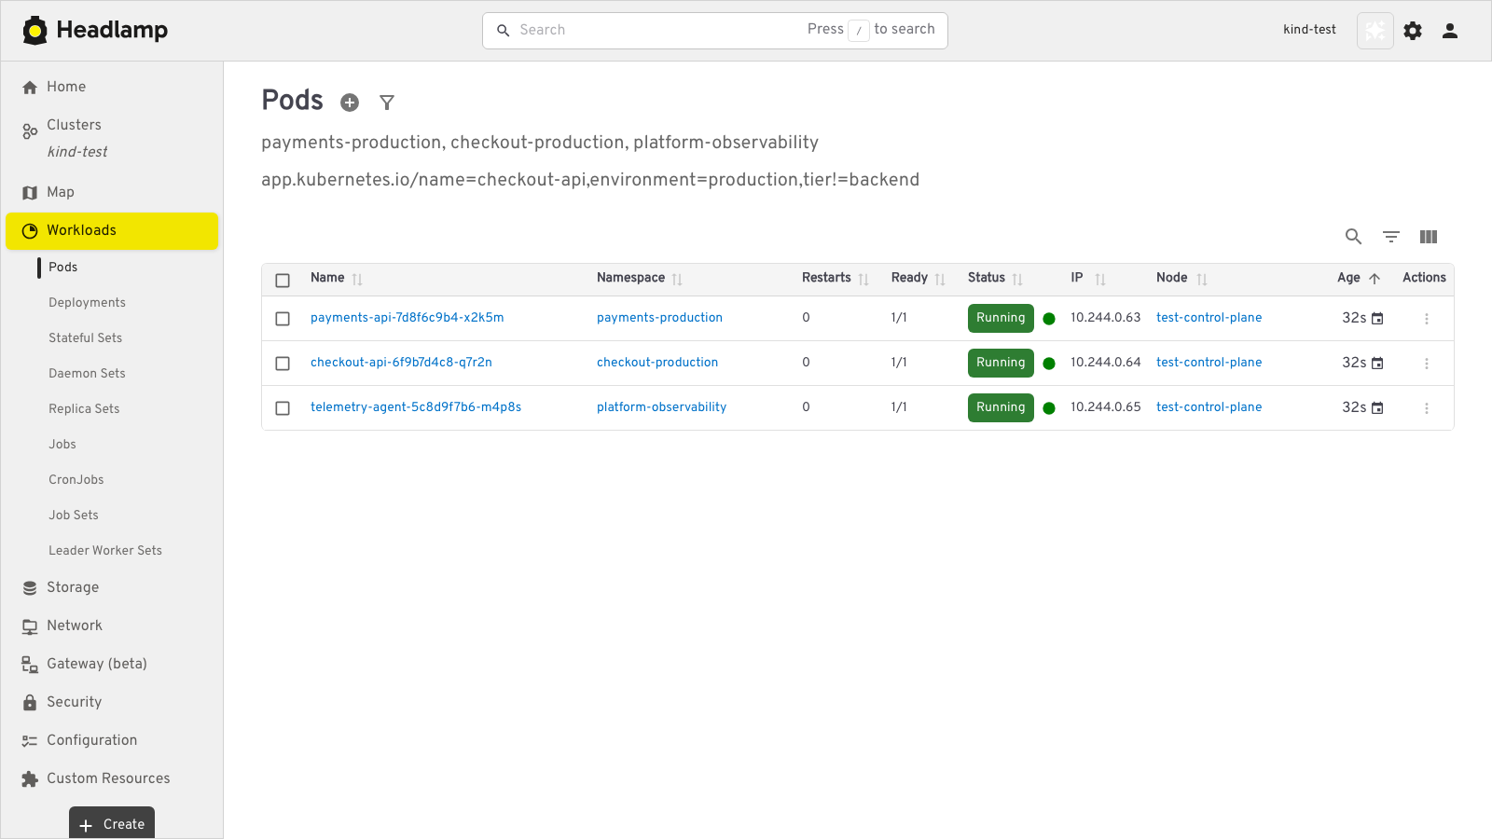Sort by Status column
The width and height of the screenshot is (1492, 839).
(1017, 279)
